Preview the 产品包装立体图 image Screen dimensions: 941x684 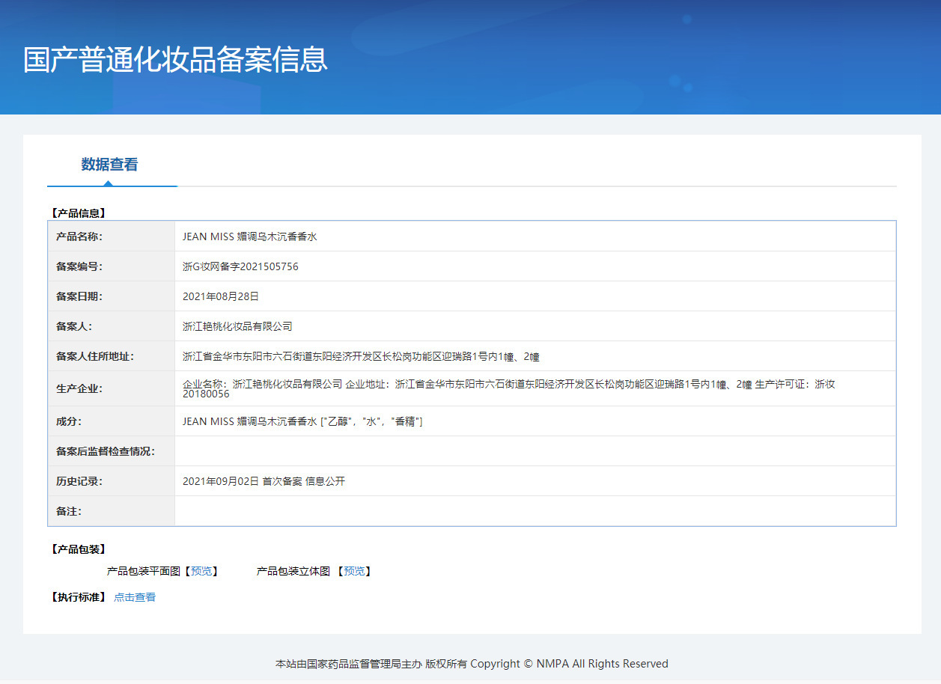click(354, 571)
